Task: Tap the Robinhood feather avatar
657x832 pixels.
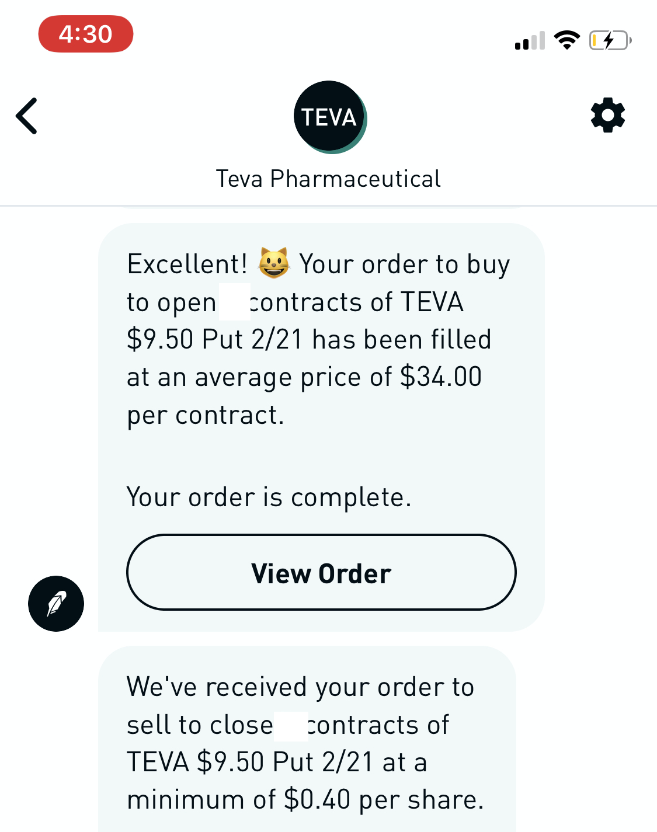Action: pos(56,604)
